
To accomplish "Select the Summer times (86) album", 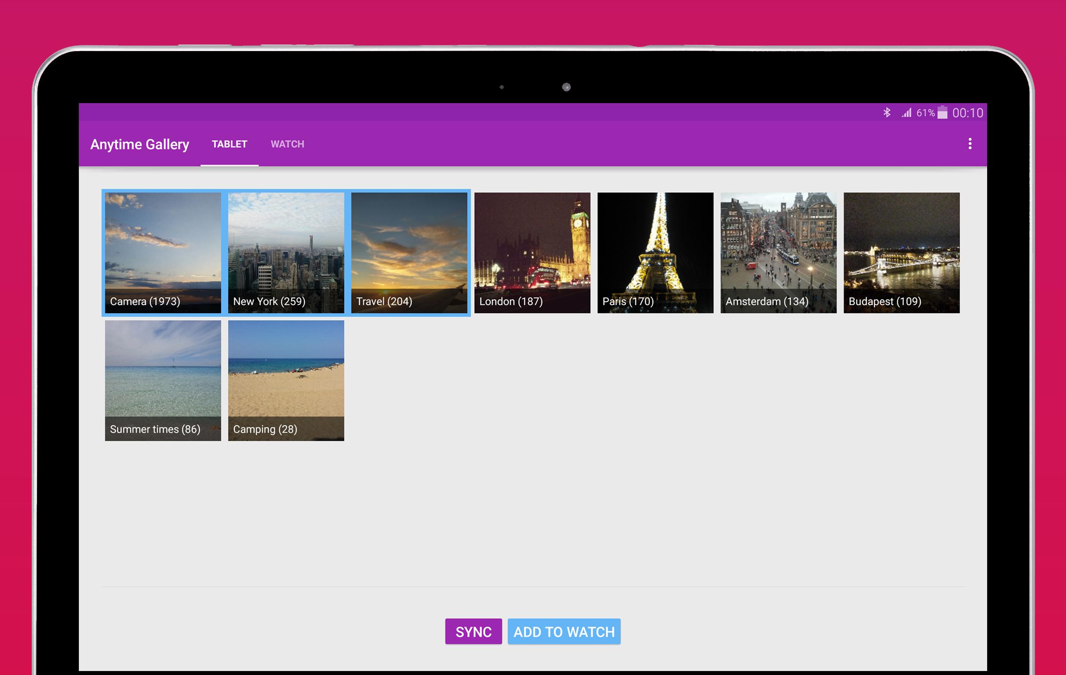I will tap(163, 381).
